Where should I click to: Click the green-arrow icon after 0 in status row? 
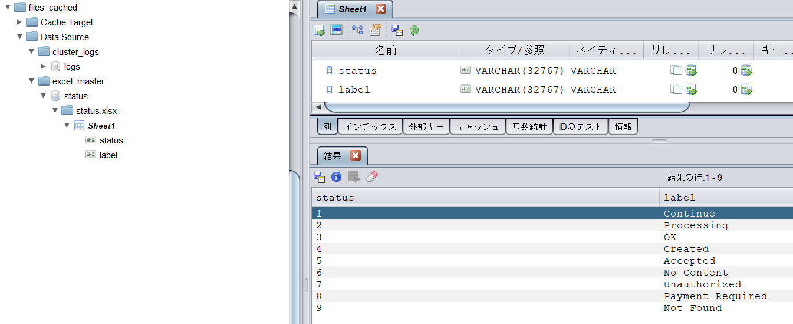click(746, 71)
